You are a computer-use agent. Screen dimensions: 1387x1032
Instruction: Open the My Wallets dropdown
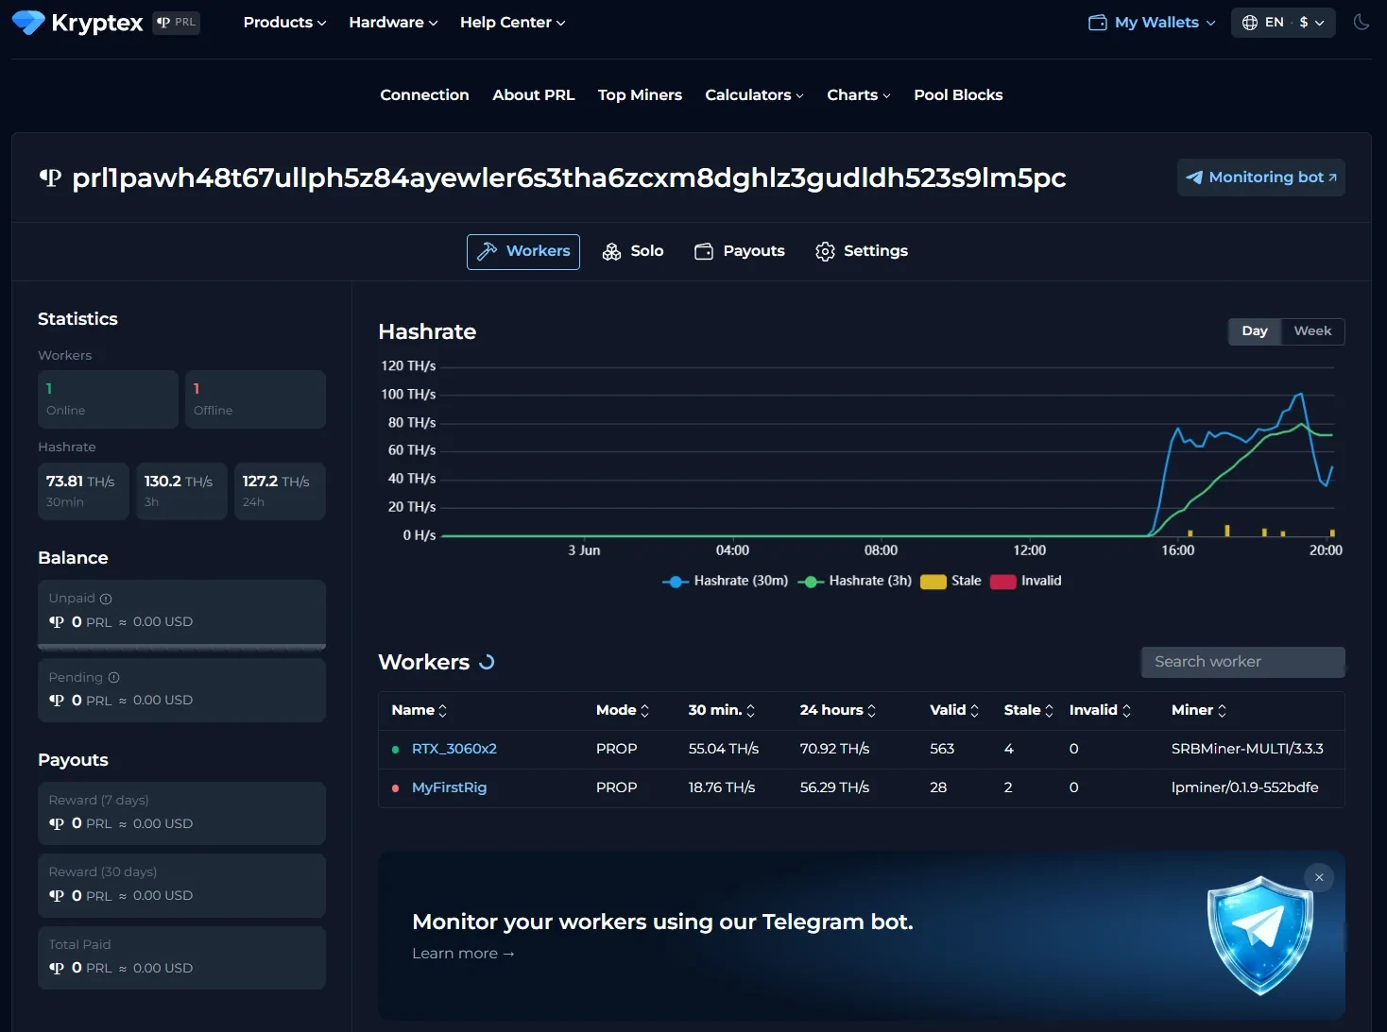click(1152, 23)
